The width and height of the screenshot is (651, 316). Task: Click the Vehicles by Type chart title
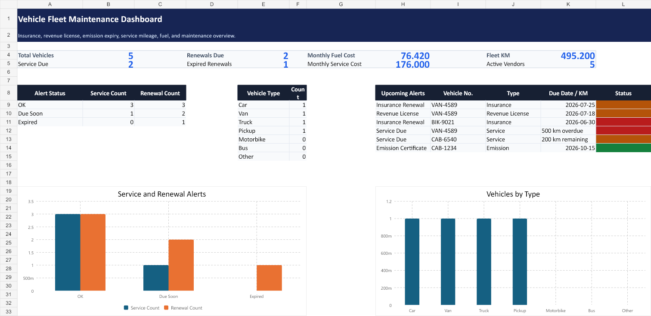(513, 194)
